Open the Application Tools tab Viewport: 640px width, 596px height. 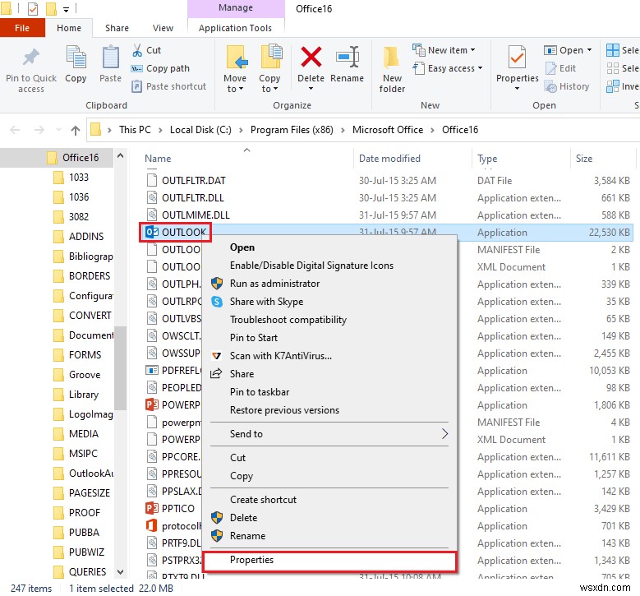point(235,28)
